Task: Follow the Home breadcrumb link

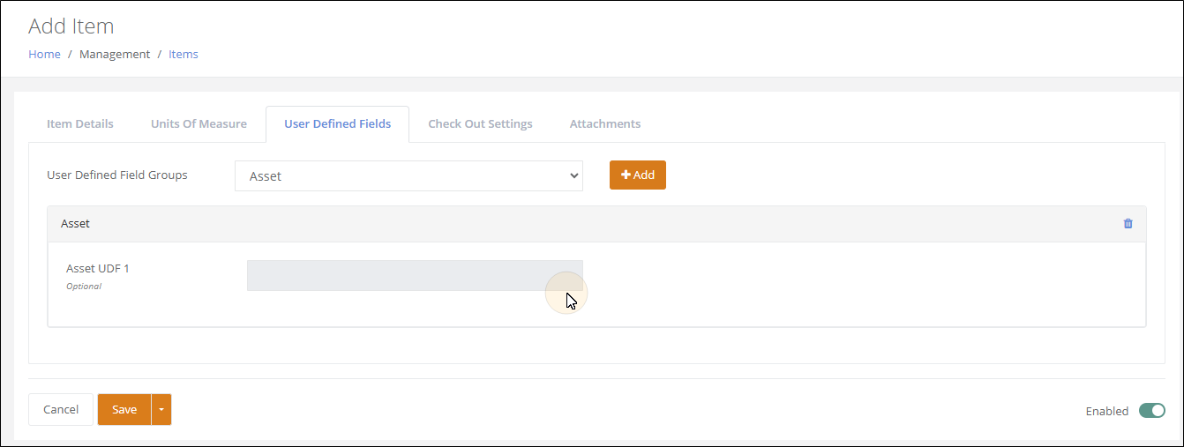Action: point(44,54)
